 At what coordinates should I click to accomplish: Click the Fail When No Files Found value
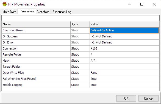click(x=124, y=79)
